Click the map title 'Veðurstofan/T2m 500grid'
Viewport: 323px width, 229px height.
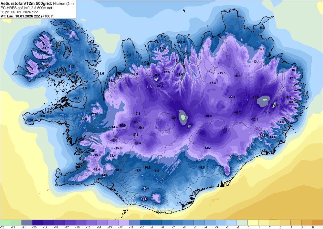(x=26, y=3)
